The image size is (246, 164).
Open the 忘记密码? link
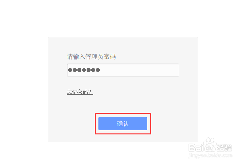(x=80, y=92)
